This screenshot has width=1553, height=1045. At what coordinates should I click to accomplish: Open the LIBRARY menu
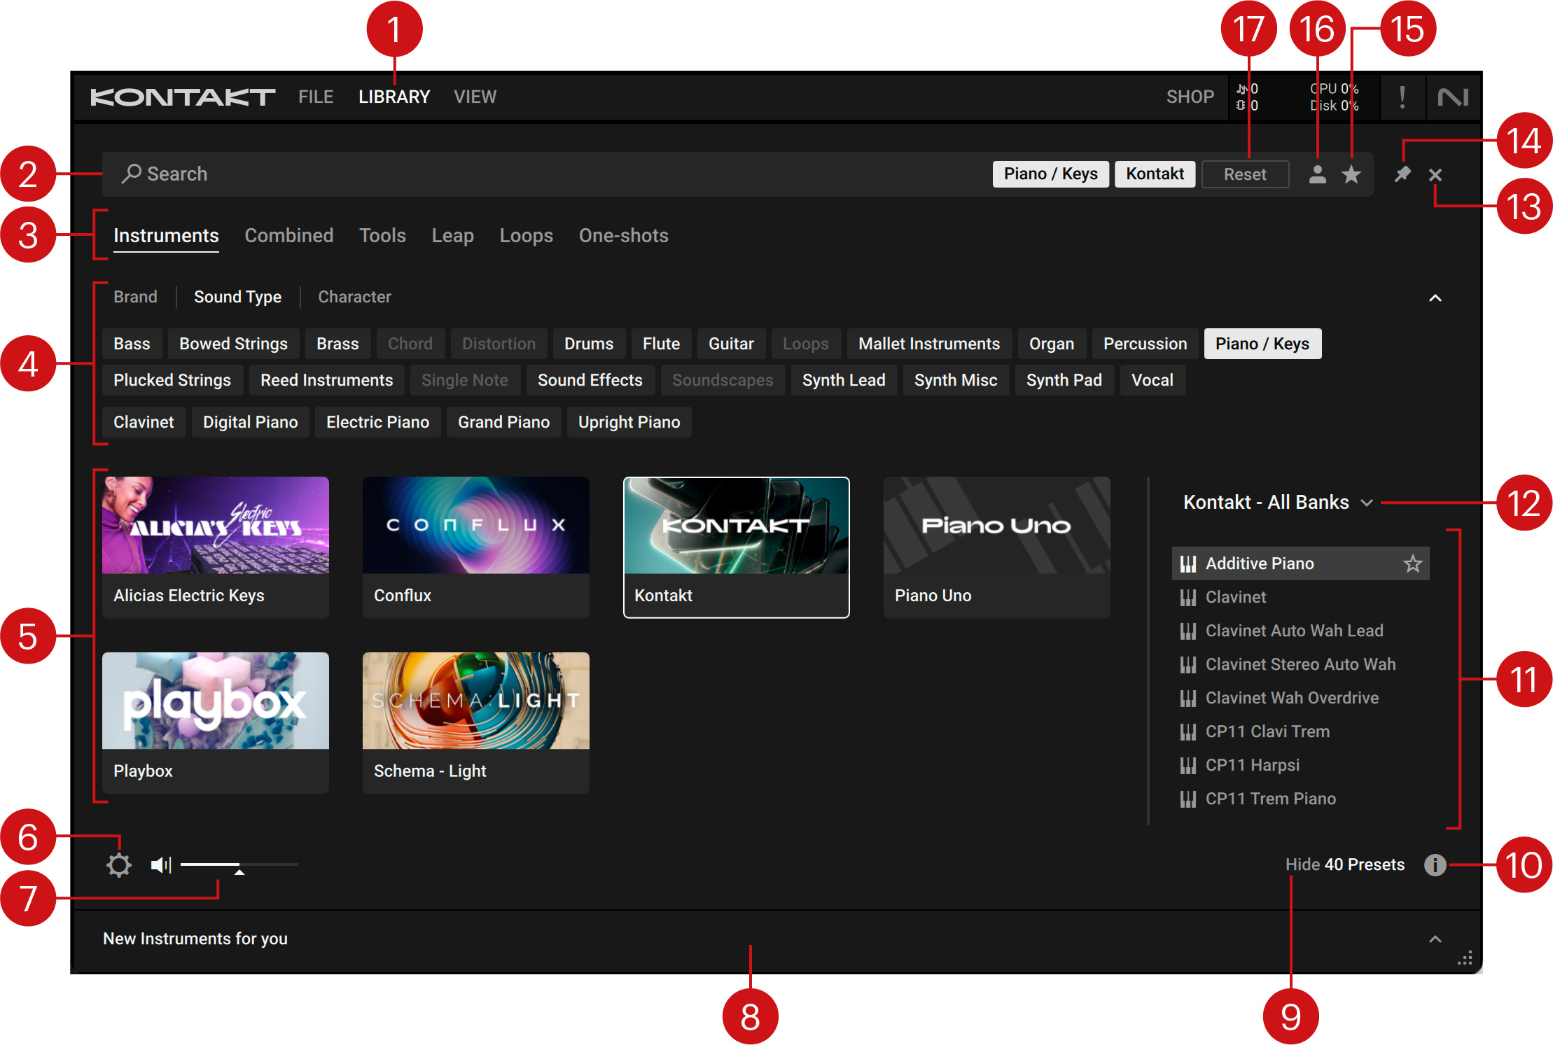tap(394, 97)
